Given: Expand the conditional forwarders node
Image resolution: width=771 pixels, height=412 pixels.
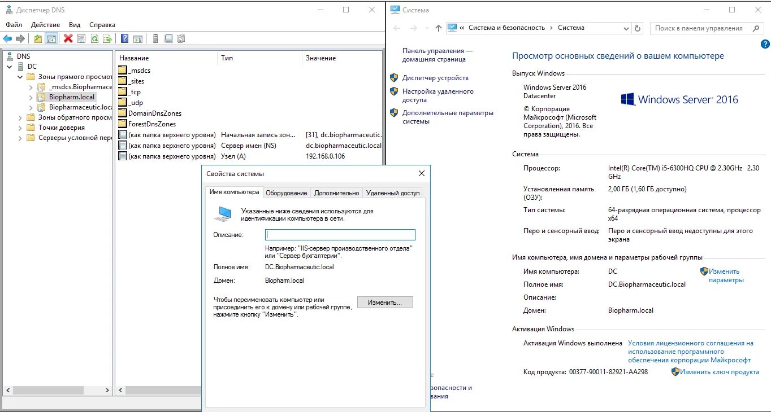Looking at the screenshot, I should pos(20,138).
